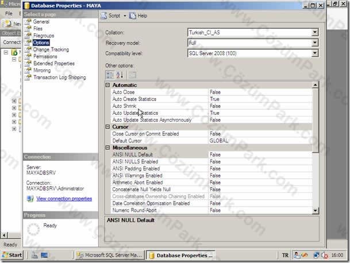Image resolution: width=350 pixels, height=263 pixels.
Task: Open the Permissions page
Action: [x=45, y=56]
